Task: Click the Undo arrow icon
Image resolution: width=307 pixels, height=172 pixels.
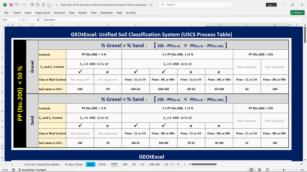Action: click(17, 5)
